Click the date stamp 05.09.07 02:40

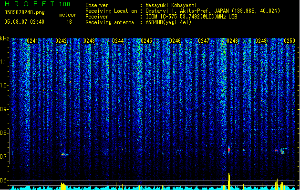(24, 22)
